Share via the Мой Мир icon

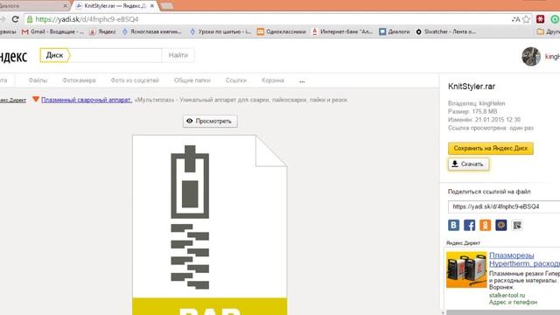click(x=501, y=226)
